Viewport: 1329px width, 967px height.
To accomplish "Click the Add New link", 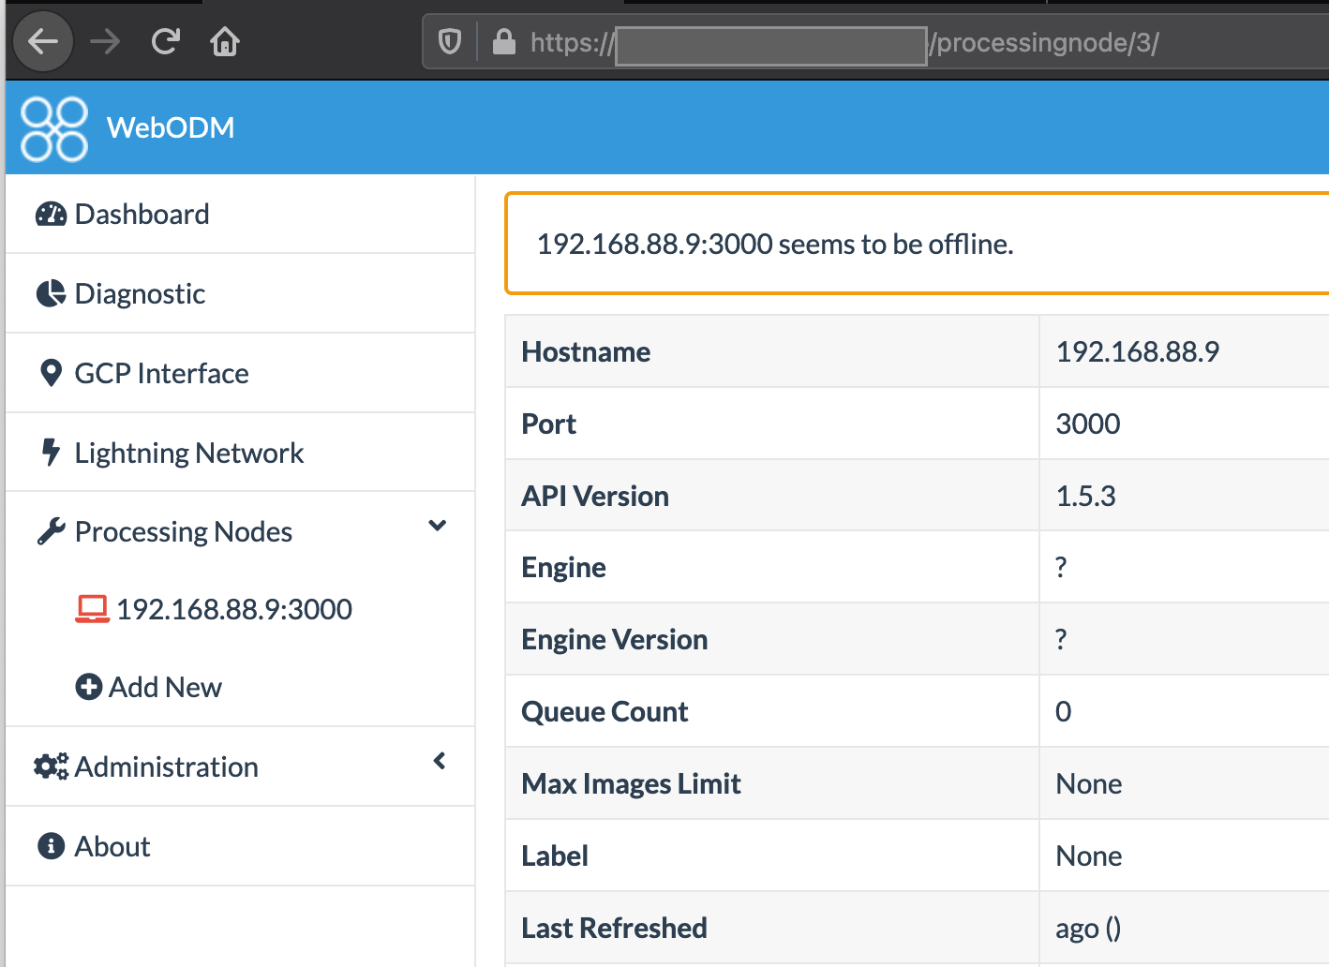I will (165, 686).
